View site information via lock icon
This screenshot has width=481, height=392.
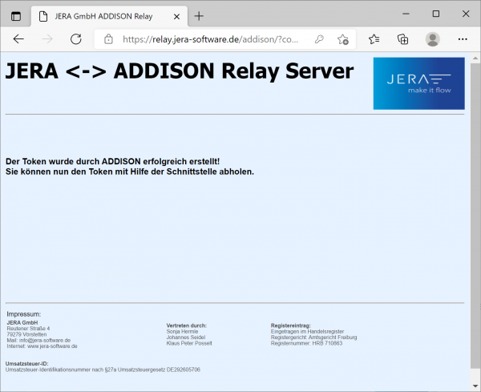[x=109, y=38]
